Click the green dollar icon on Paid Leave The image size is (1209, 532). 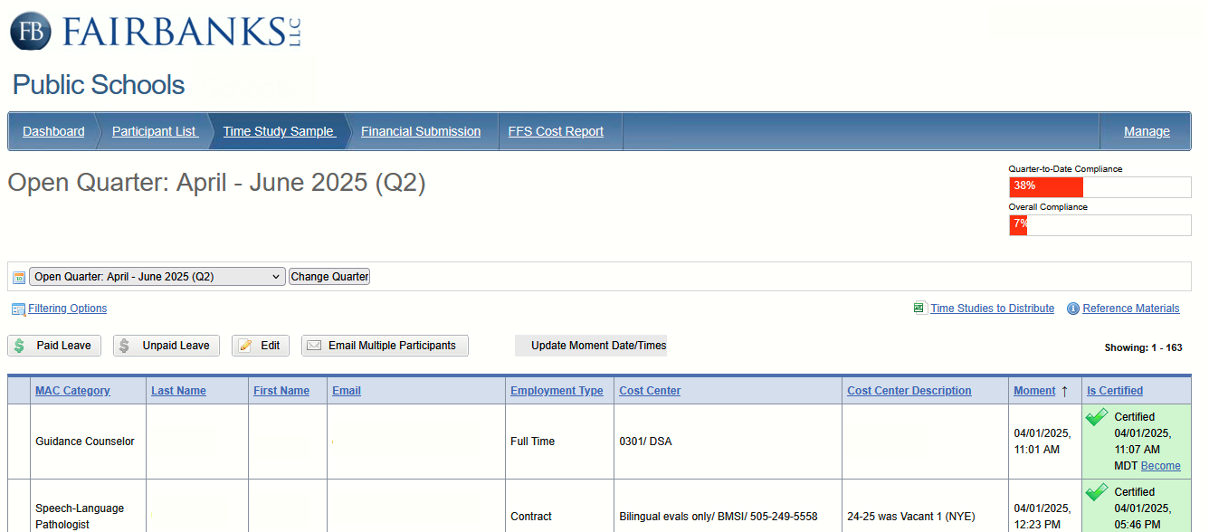(20, 346)
